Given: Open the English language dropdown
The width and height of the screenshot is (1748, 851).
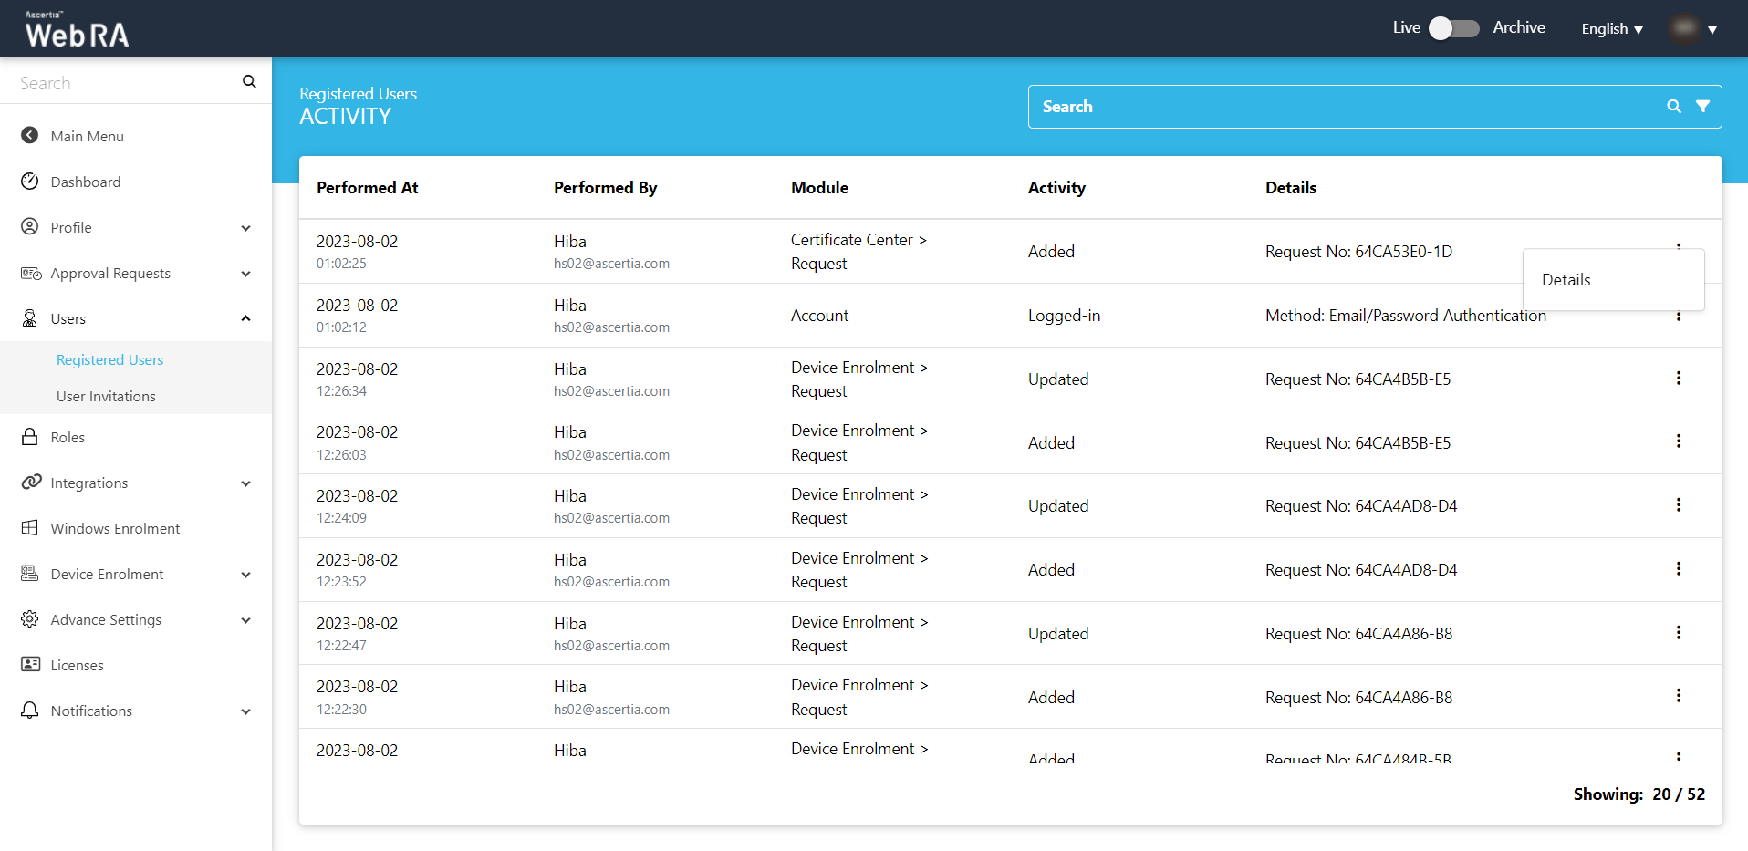Looking at the screenshot, I should [x=1611, y=29].
